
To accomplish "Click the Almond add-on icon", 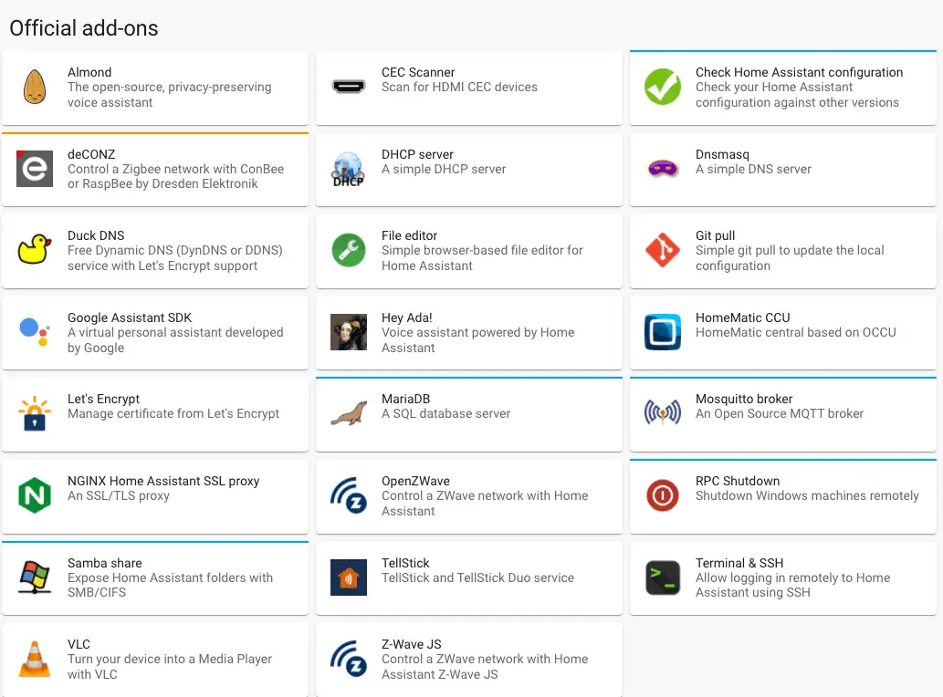I will 35,88.
